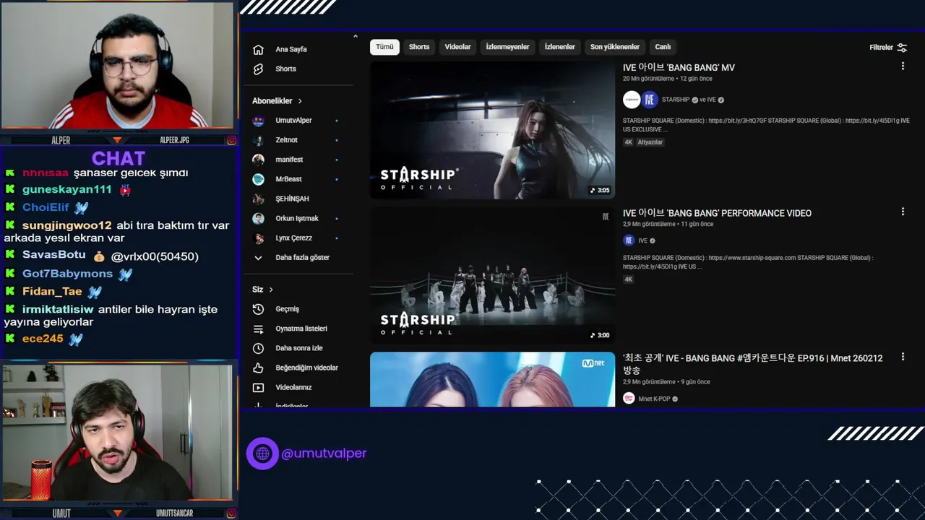Viewport: 925px width, 520px height.
Task: Open Lynx Çerezz channel avatar
Action: click(x=258, y=238)
